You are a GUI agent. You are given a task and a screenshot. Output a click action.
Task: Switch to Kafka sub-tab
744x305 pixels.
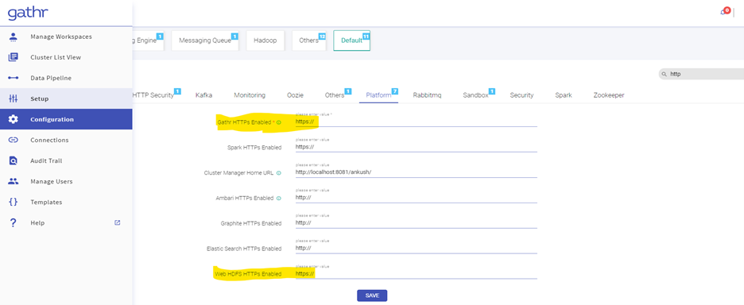[203, 95]
